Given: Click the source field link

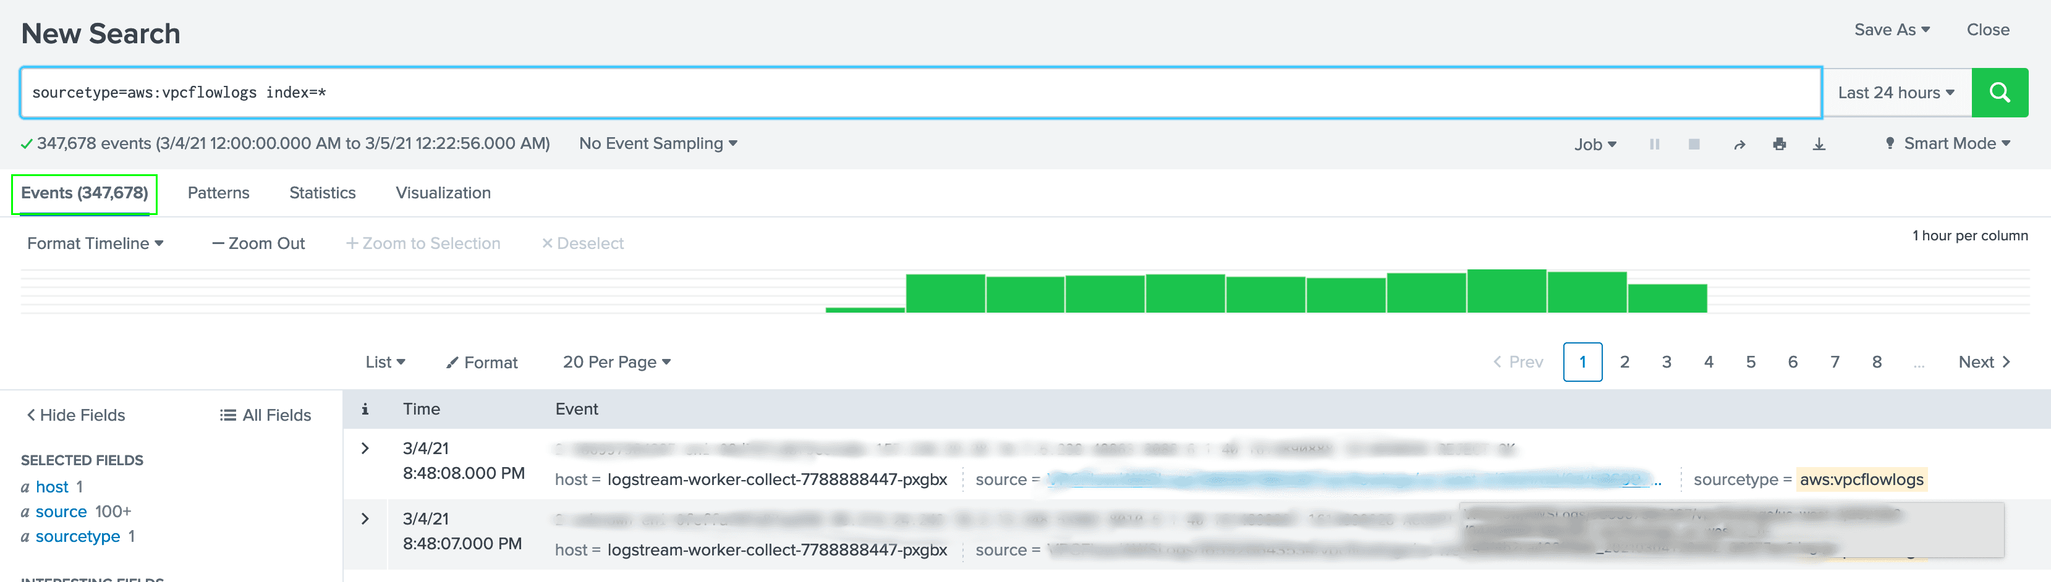Looking at the screenshot, I should [61, 511].
